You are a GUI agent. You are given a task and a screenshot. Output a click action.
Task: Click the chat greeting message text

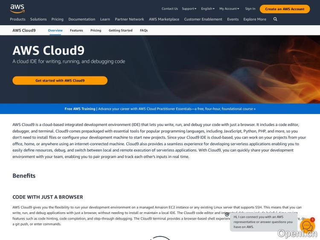(263, 222)
